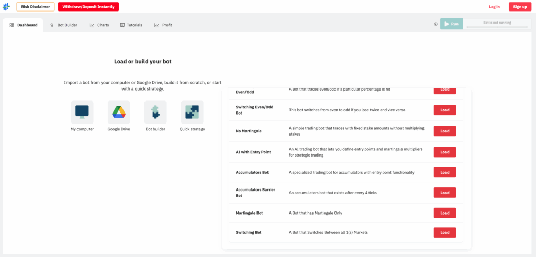Select the 'Switching Even/Odd Bot' name text
The width and height of the screenshot is (536, 257).
(x=256, y=110)
